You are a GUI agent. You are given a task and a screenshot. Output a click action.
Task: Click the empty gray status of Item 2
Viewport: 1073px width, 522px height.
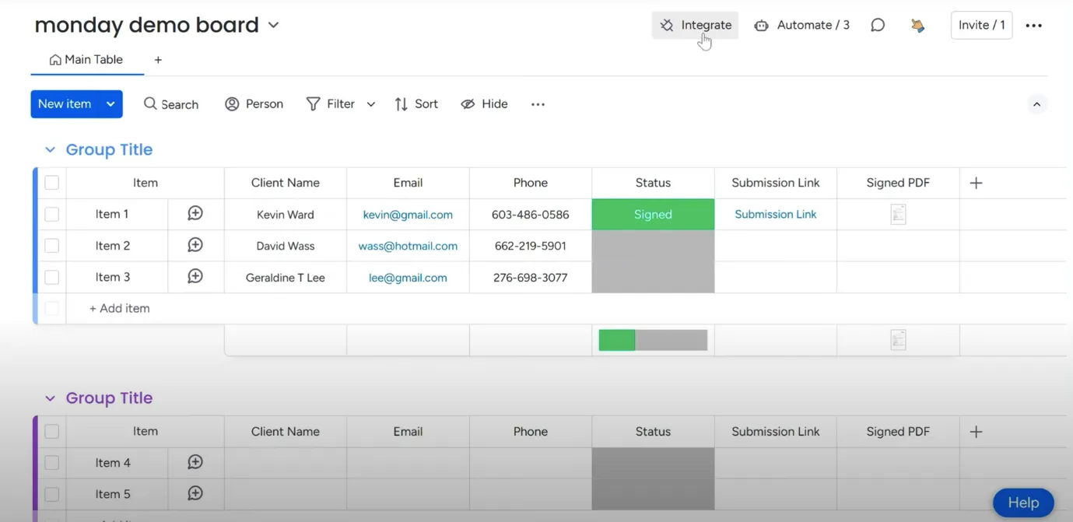point(653,246)
